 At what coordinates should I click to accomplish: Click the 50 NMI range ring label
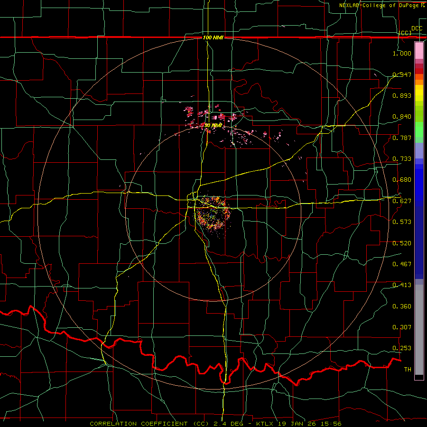213,126
